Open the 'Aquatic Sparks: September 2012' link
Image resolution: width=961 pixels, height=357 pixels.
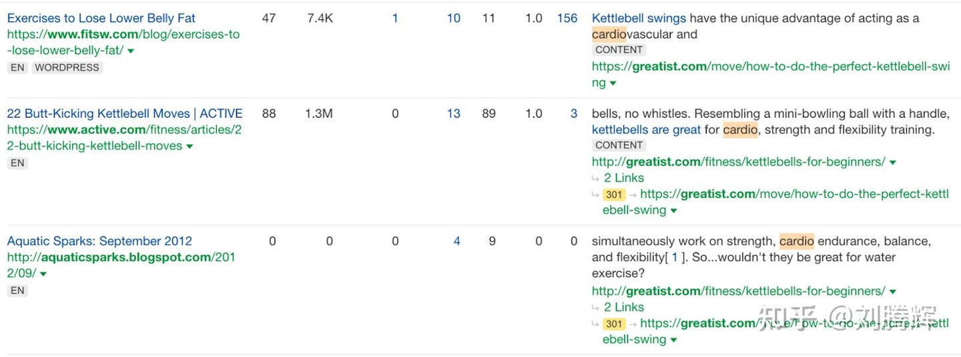99,241
